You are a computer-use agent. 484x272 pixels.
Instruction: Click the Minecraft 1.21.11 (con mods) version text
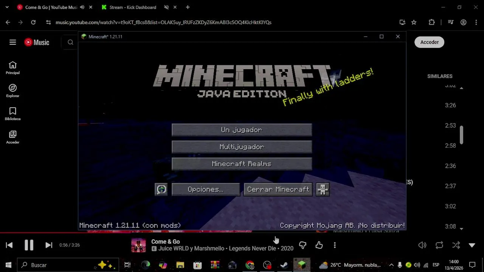pos(130,226)
